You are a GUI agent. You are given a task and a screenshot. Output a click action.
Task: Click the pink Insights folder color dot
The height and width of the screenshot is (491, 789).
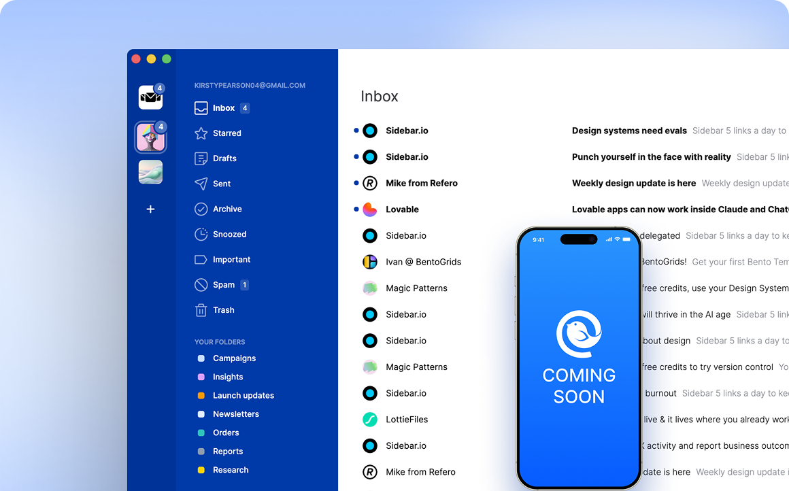pyautogui.click(x=201, y=377)
